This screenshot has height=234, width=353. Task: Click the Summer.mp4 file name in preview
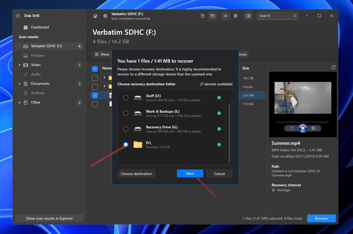click(x=286, y=143)
